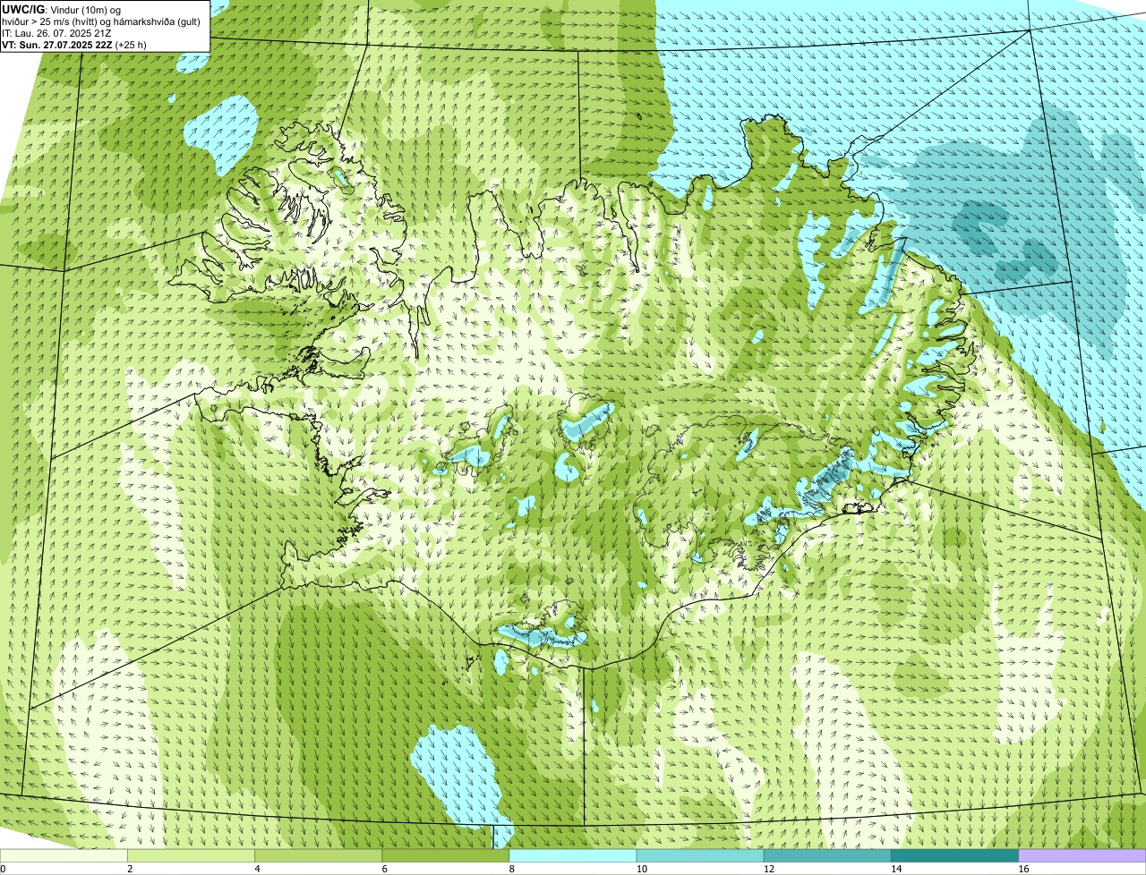This screenshot has height=875, width=1146.
Task: Click the scale label '4'
Action: click(257, 869)
